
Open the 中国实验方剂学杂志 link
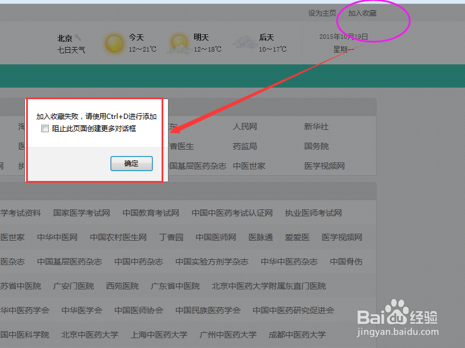tap(212, 262)
